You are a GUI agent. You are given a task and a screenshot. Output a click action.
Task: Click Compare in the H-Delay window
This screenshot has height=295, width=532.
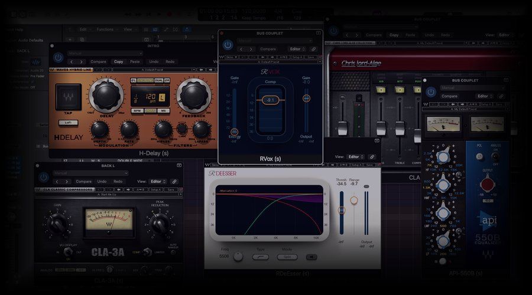pyautogui.click(x=98, y=61)
